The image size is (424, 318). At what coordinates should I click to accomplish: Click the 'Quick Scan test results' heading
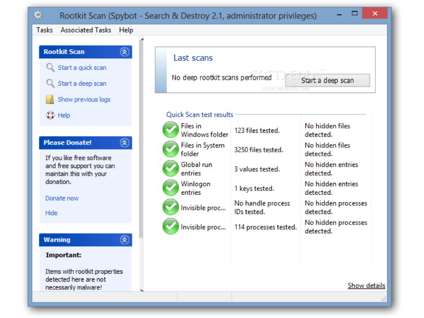(199, 115)
